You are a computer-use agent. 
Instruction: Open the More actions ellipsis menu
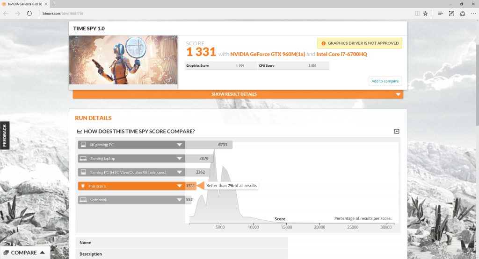click(473, 14)
